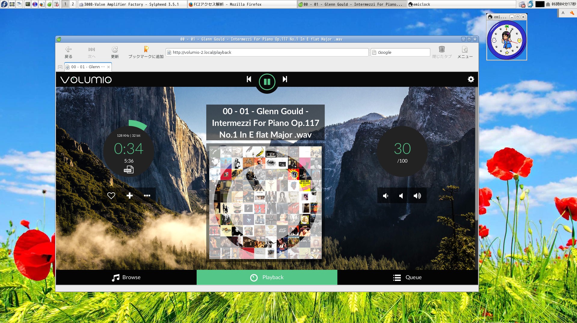Skip to the previous track
Viewport: 577px width, 323px height.
tap(249, 79)
